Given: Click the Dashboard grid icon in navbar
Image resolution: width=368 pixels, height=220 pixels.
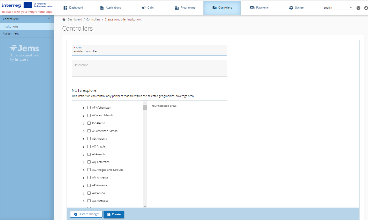Looking at the screenshot, I should pos(65,8).
